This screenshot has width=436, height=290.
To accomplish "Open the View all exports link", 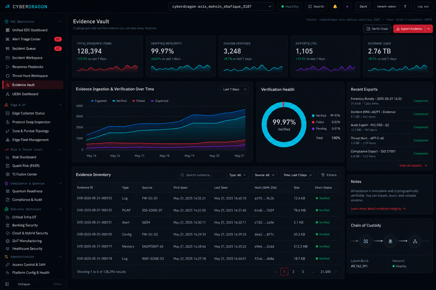I will [x=413, y=165].
